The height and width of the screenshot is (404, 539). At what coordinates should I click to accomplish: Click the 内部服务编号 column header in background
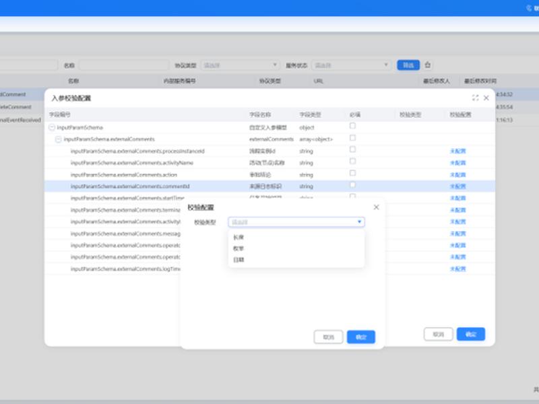pos(179,81)
